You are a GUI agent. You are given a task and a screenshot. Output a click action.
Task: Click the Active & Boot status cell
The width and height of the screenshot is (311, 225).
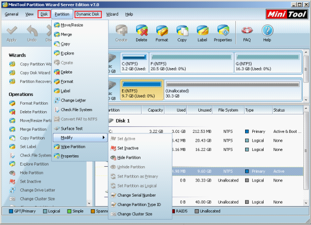click(287, 131)
